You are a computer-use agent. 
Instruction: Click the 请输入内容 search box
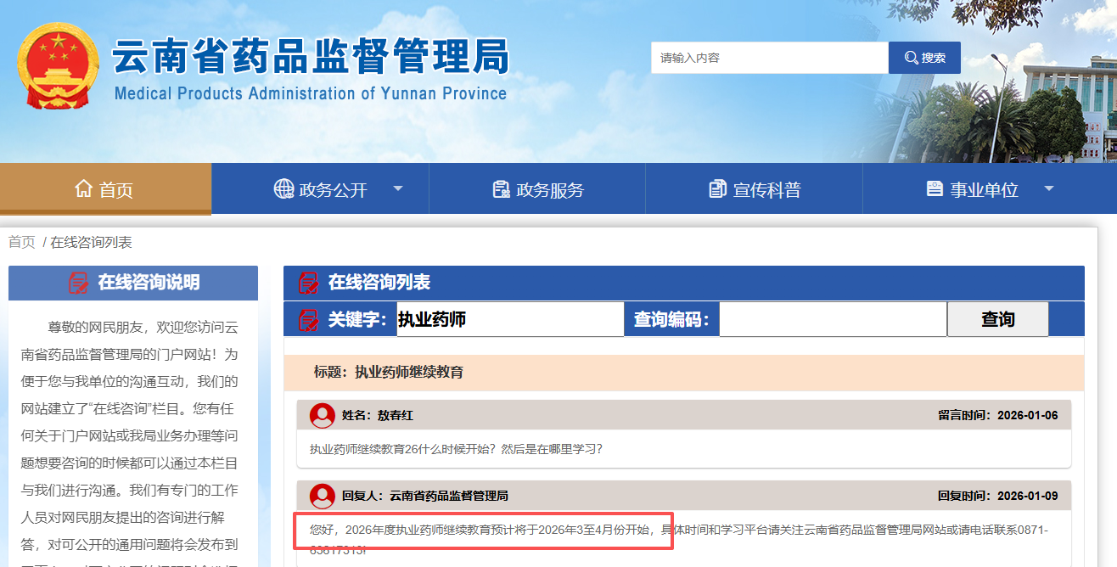pos(769,58)
